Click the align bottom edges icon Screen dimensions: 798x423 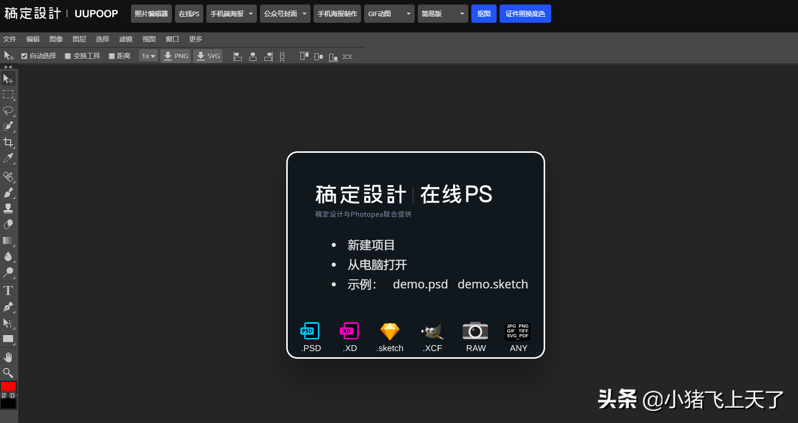pos(333,57)
